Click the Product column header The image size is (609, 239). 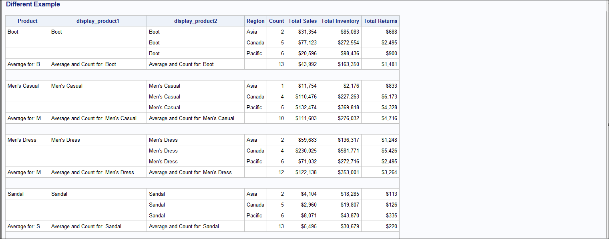(28, 21)
